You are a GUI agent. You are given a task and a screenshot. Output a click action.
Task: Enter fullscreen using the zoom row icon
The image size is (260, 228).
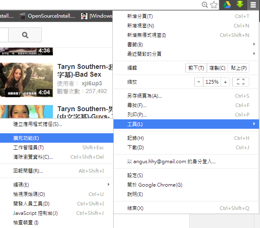241,82
